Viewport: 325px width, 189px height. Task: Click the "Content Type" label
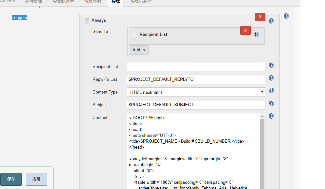(105, 92)
